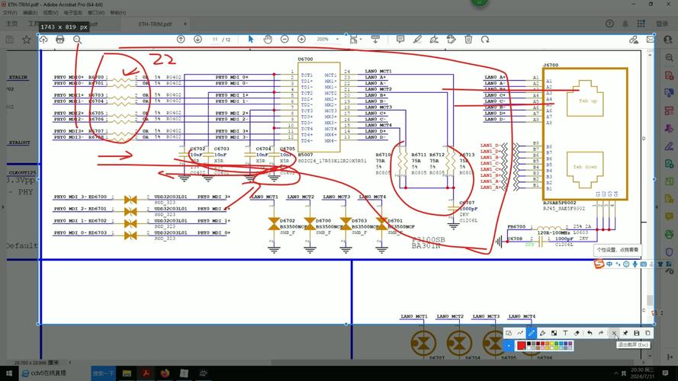Select the highlighter marker tool
The height and width of the screenshot is (381, 678).
[542, 333]
